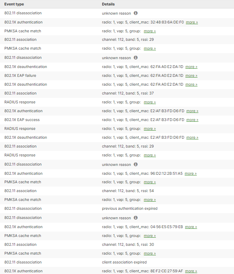The height and width of the screenshot is (274, 234).
Task: Open more link for client 04:56:E5:E5:79:EB
Action: [191, 227]
